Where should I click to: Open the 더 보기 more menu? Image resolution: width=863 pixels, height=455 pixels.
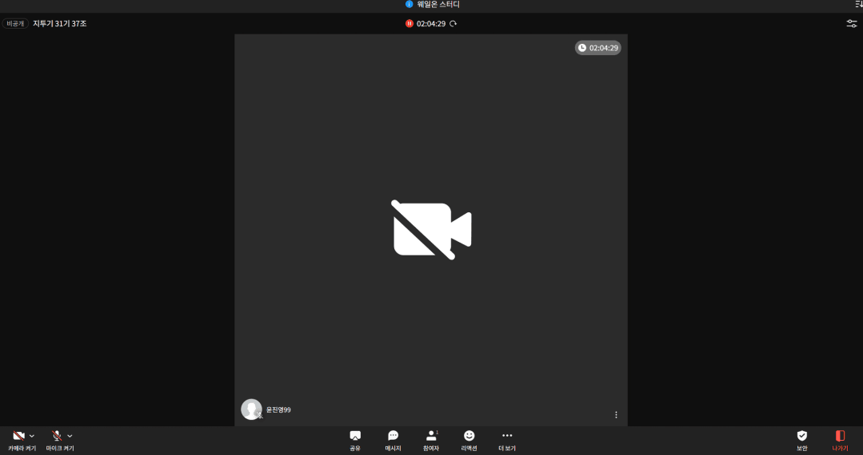point(507,438)
